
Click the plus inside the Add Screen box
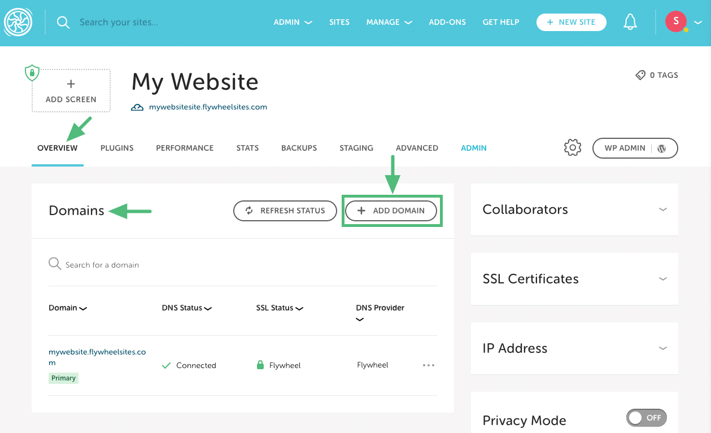(x=71, y=83)
